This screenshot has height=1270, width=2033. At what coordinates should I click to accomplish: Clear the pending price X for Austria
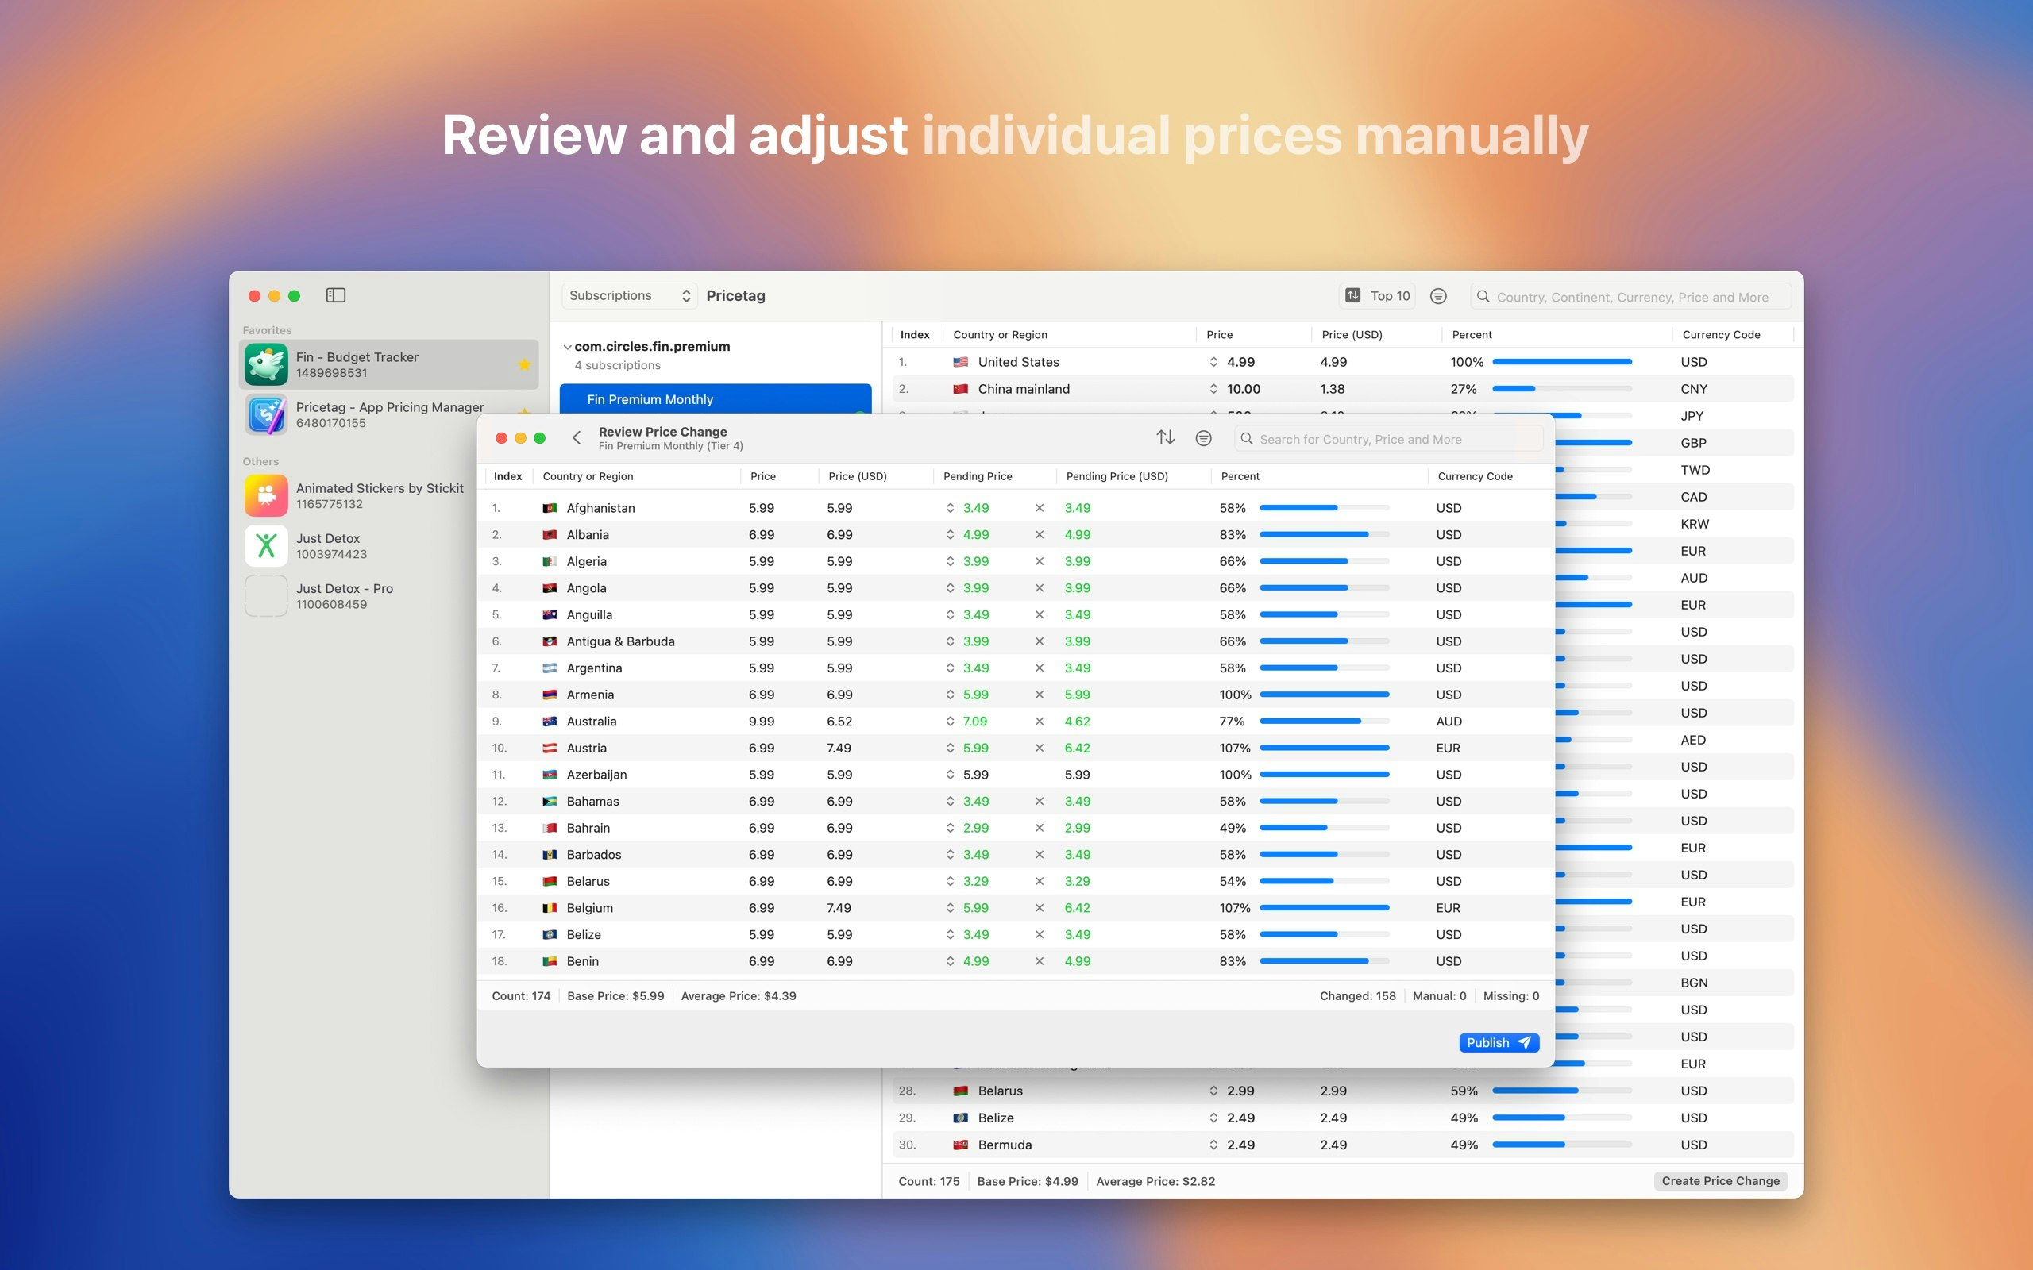pyautogui.click(x=1040, y=749)
